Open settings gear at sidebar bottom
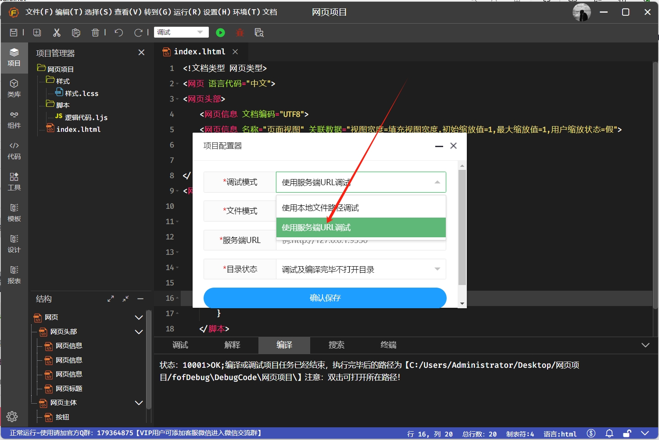This screenshot has width=659, height=440. click(12, 416)
